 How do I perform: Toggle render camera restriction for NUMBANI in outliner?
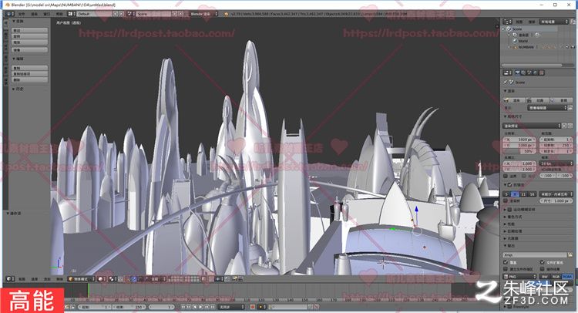[x=573, y=47]
